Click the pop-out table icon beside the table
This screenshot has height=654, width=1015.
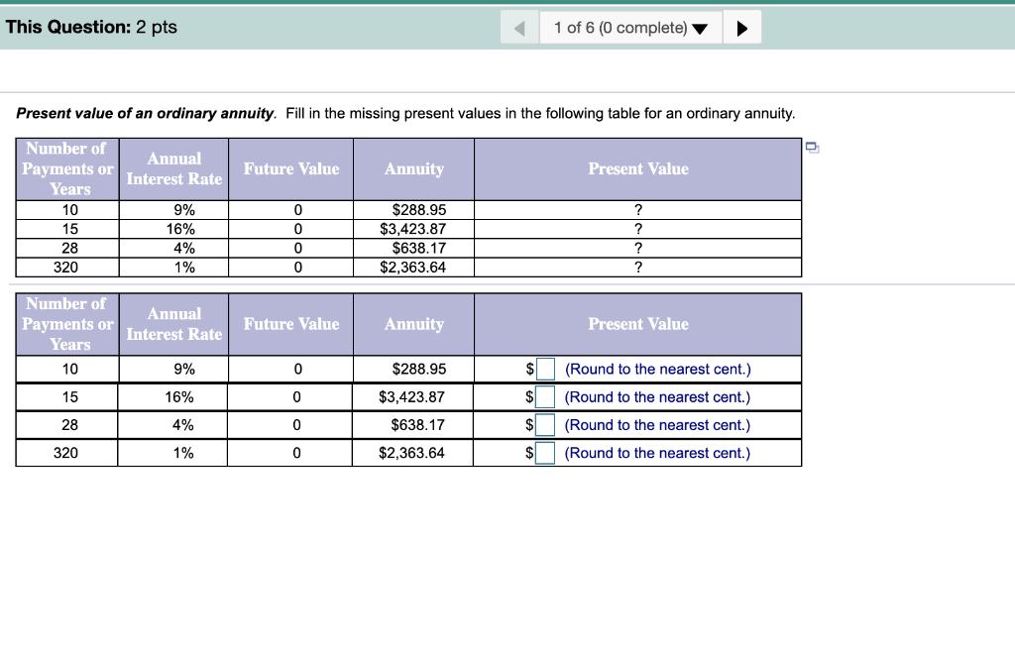coord(812,146)
